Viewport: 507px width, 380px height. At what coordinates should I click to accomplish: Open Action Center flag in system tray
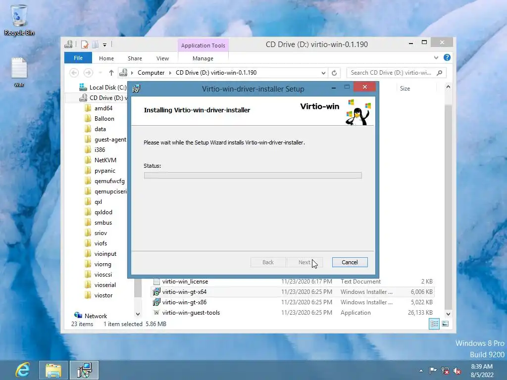point(433,370)
